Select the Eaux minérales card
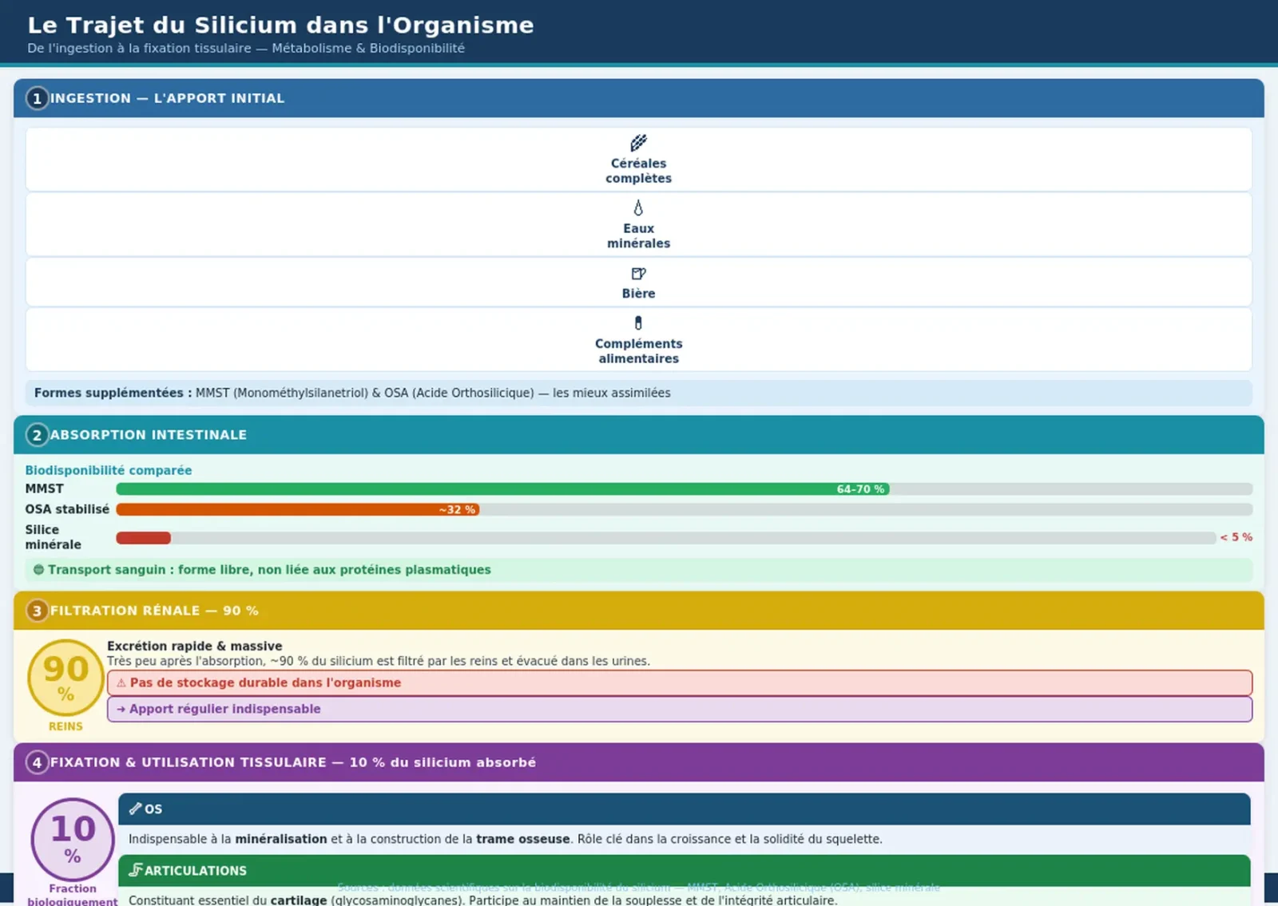The height and width of the screenshot is (906, 1278). click(638, 224)
